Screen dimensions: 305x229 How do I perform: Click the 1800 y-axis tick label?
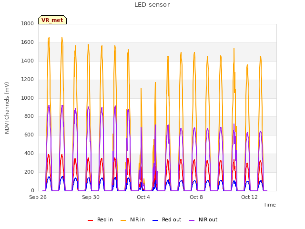coord(28,23)
